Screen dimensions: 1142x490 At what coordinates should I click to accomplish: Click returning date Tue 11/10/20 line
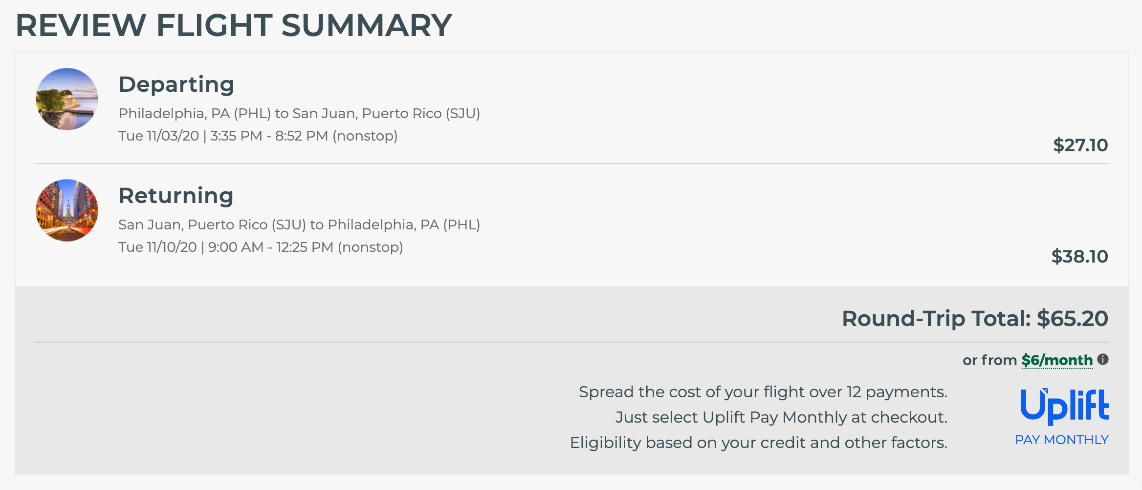point(261,247)
